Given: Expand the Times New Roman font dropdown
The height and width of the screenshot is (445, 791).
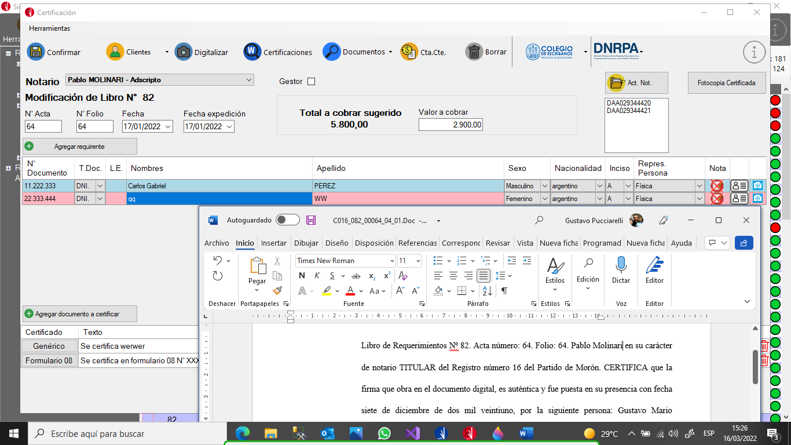Looking at the screenshot, I should tap(392, 261).
